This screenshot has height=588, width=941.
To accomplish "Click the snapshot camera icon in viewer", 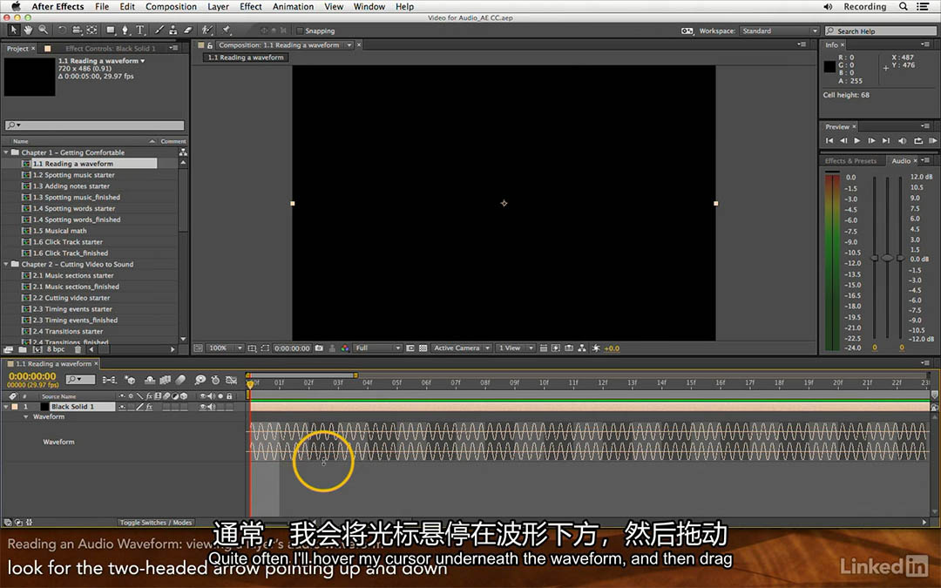I will tap(319, 348).
